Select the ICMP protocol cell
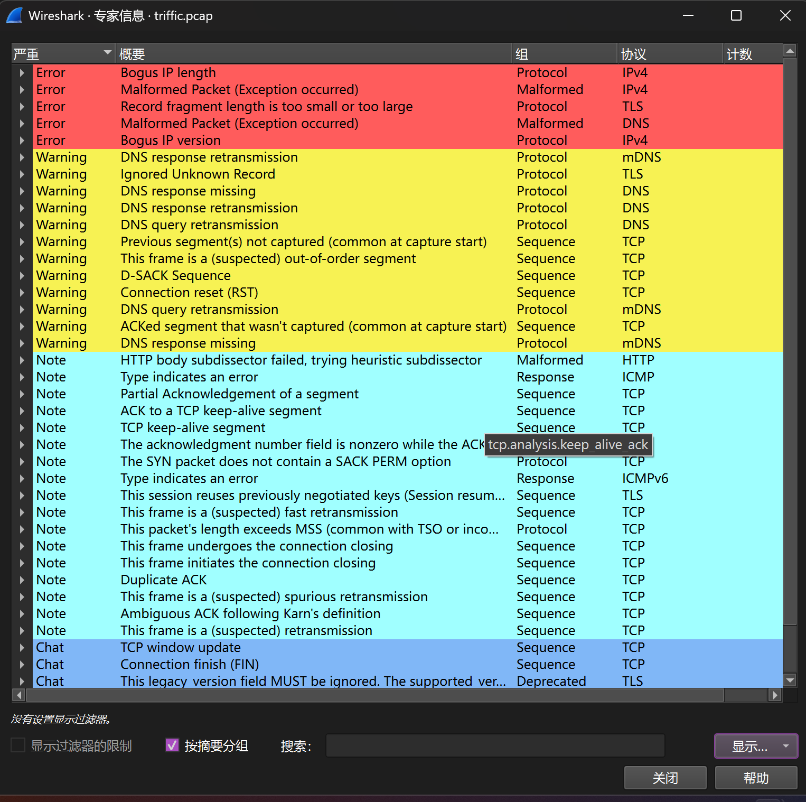The width and height of the screenshot is (806, 802). (638, 377)
